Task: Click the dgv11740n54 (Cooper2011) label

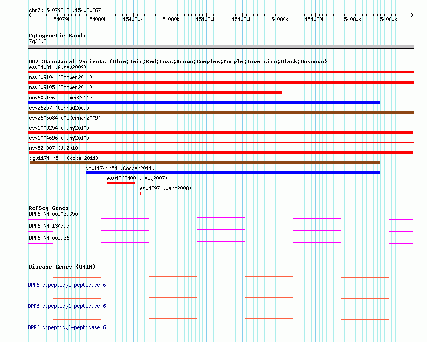Action: pos(64,158)
